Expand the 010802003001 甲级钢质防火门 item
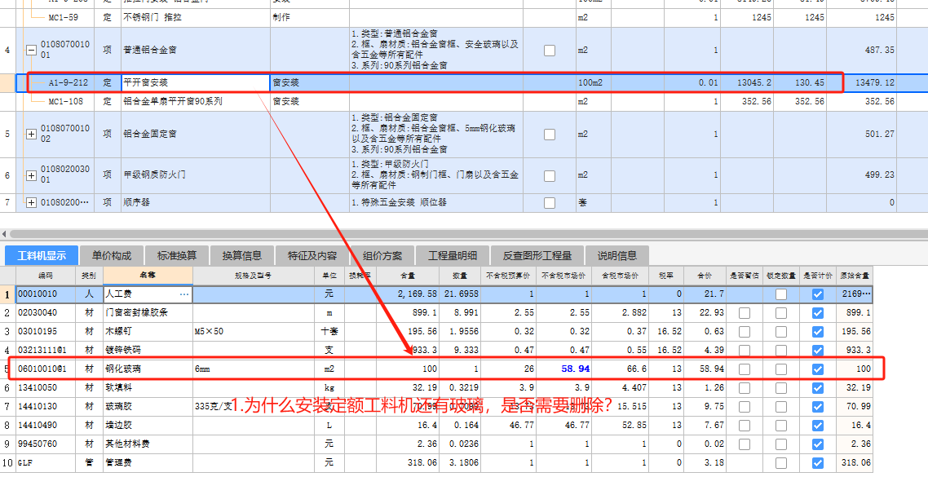 coord(31,176)
